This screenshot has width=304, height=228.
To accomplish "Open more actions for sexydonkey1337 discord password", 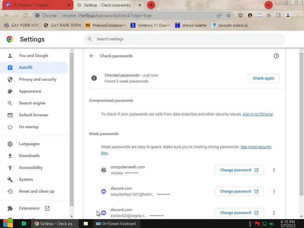I will [274, 191].
